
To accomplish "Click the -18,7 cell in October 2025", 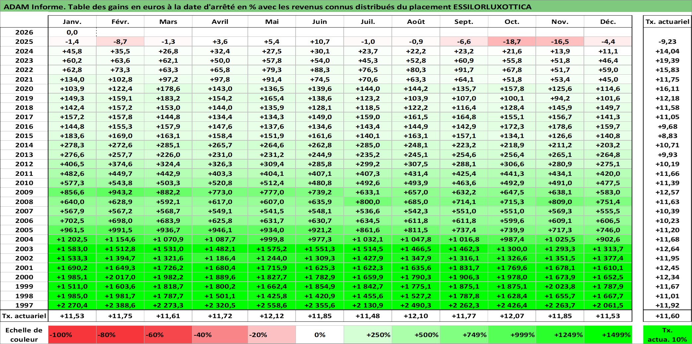I will pos(512,41).
